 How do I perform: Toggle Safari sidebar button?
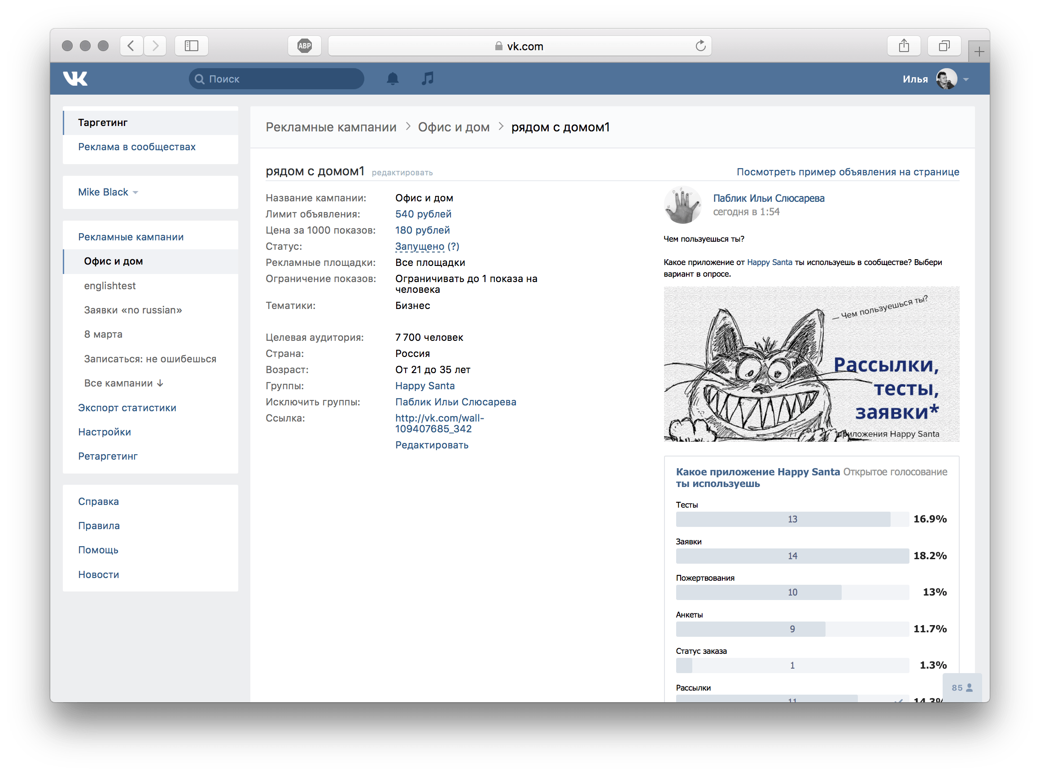click(191, 46)
